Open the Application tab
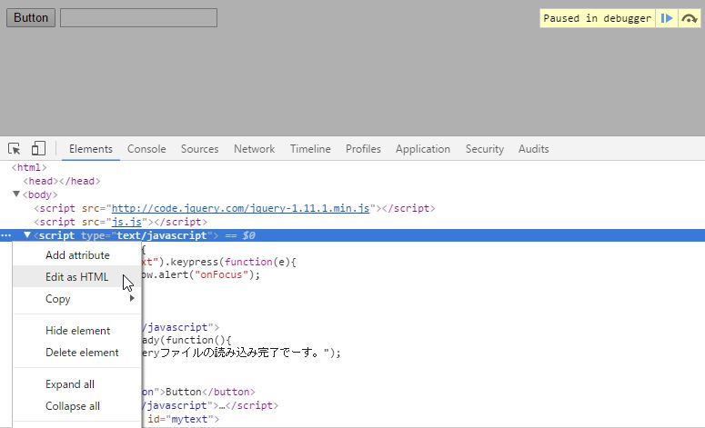705x428 pixels. pyautogui.click(x=423, y=149)
